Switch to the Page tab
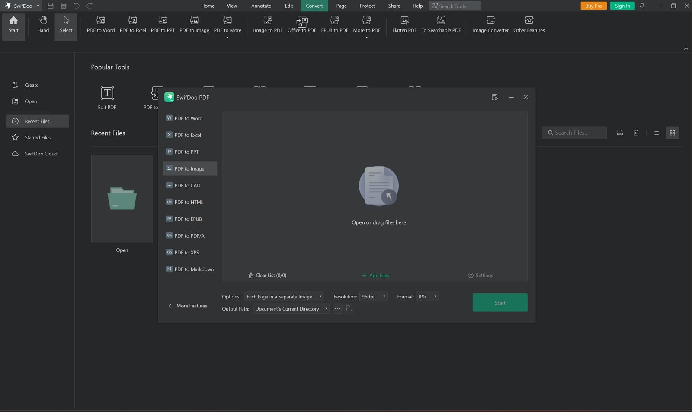The image size is (692, 412). click(341, 6)
